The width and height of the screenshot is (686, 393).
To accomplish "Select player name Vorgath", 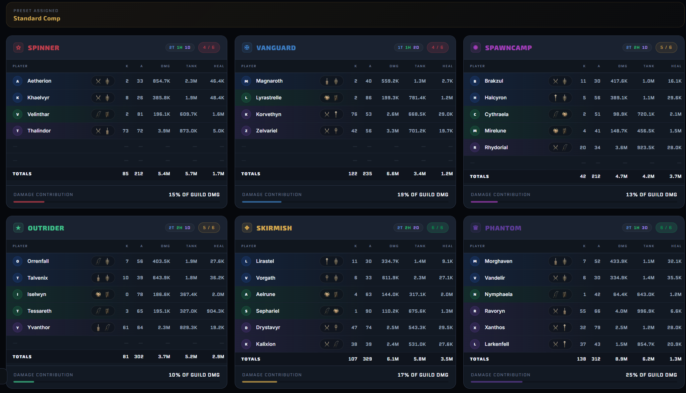I will coord(266,278).
